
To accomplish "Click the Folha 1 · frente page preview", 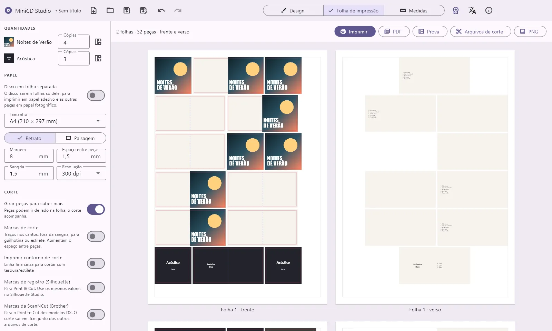I will coord(237,177).
